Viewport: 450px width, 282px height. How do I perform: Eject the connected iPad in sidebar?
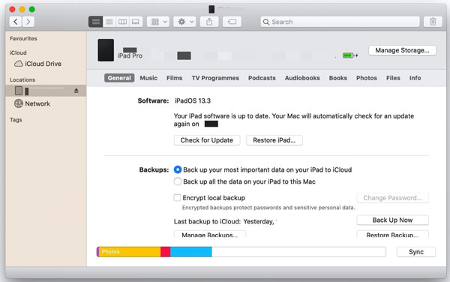point(76,91)
